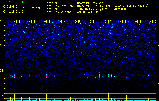Click the 1.0 frequency axis label
This screenshot has height=101, width=159.
(2, 45)
